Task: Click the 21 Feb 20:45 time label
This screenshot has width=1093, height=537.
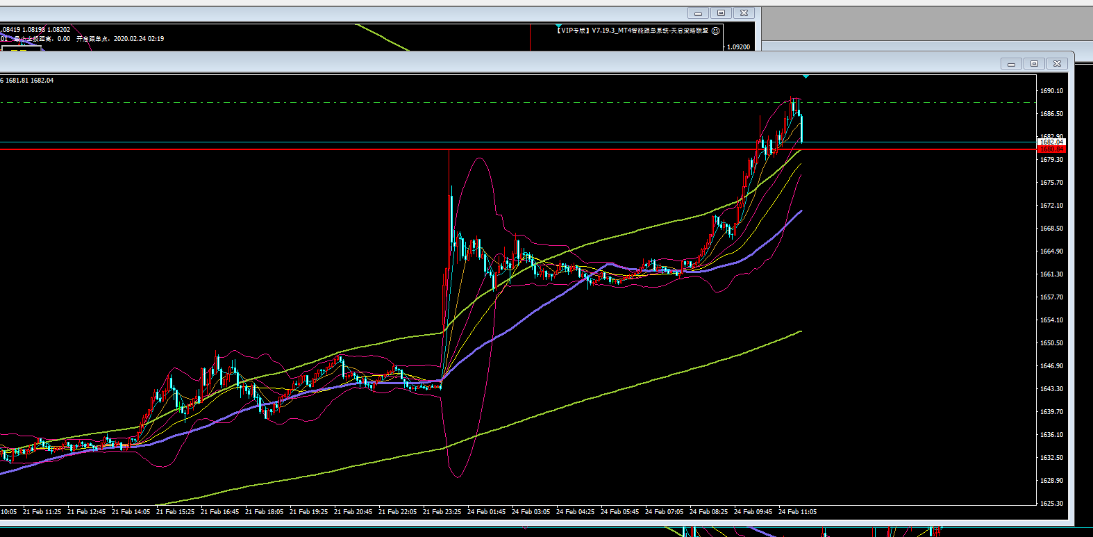Action: click(353, 512)
